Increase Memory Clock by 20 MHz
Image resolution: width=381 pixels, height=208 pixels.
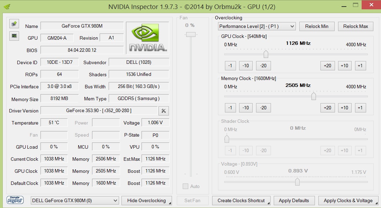[328, 108]
